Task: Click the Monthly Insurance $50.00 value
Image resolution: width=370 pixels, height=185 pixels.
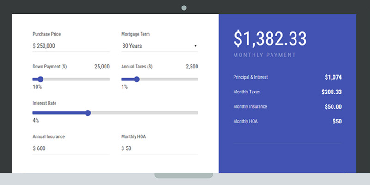Action: coord(333,107)
